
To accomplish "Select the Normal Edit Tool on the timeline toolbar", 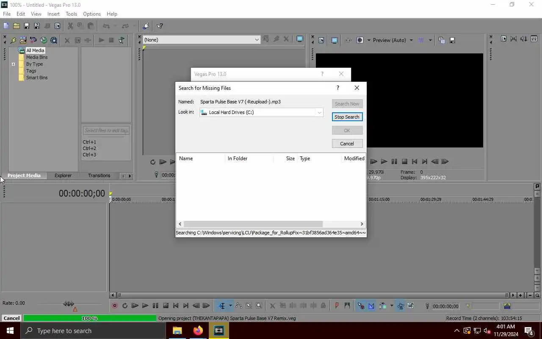I will 222,306.
